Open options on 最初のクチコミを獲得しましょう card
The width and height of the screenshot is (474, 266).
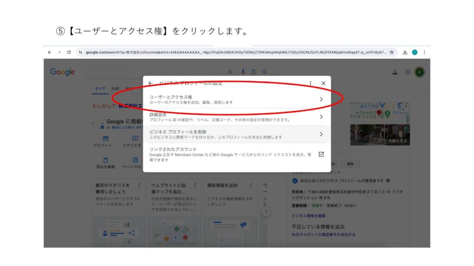tap(139, 185)
